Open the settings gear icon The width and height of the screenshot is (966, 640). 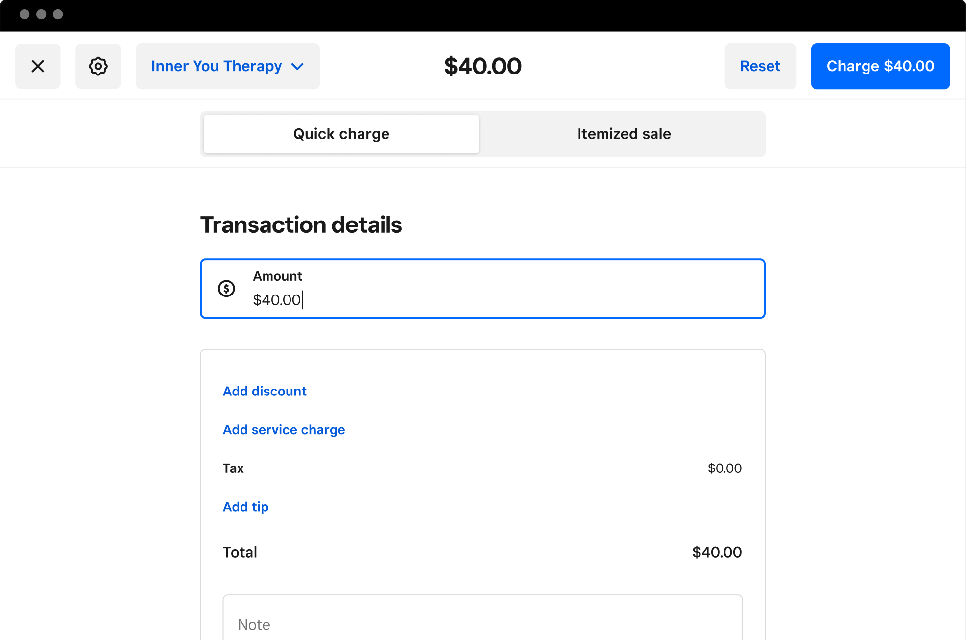point(97,66)
